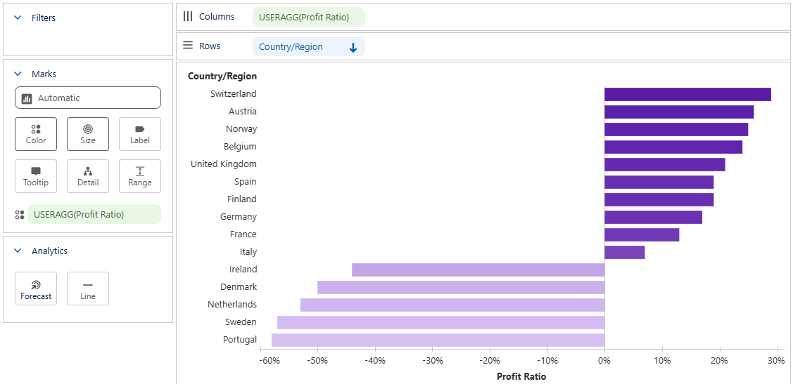The image size is (793, 384).
Task: Click the Profit Ratio axis title
Action: [521, 376]
